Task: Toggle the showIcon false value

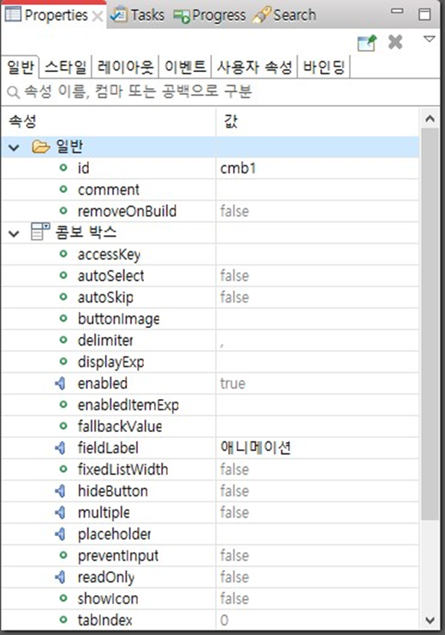Action: tap(317, 598)
